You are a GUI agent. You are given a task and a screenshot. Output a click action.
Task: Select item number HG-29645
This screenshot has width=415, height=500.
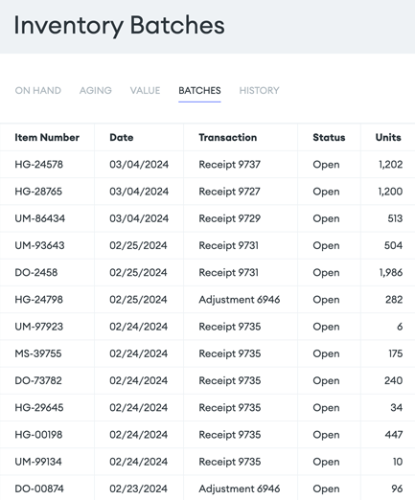pos(39,408)
